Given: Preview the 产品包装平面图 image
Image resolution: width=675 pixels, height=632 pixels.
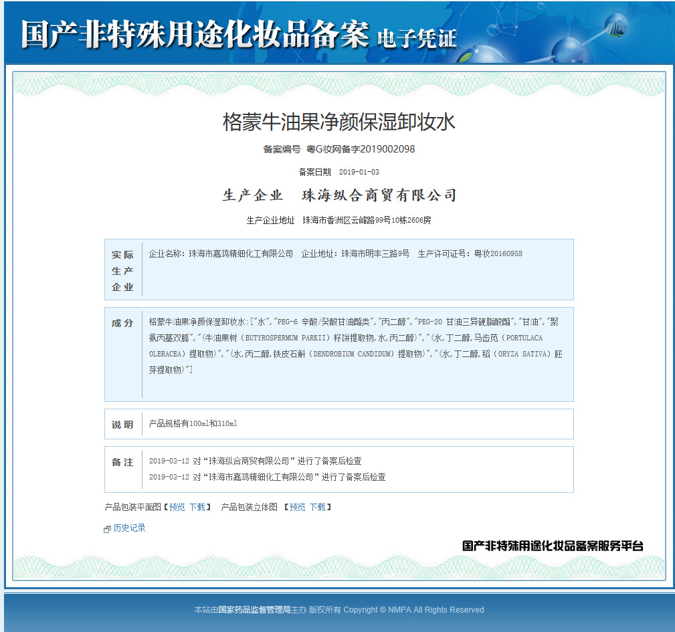Looking at the screenshot, I should click(x=177, y=507).
